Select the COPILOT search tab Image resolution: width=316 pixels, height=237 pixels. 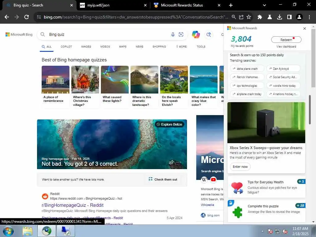tap(66, 47)
